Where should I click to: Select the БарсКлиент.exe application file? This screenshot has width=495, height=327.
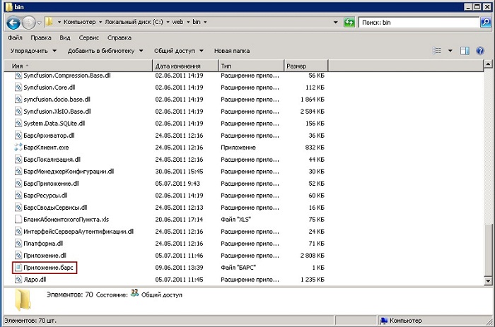point(46,147)
